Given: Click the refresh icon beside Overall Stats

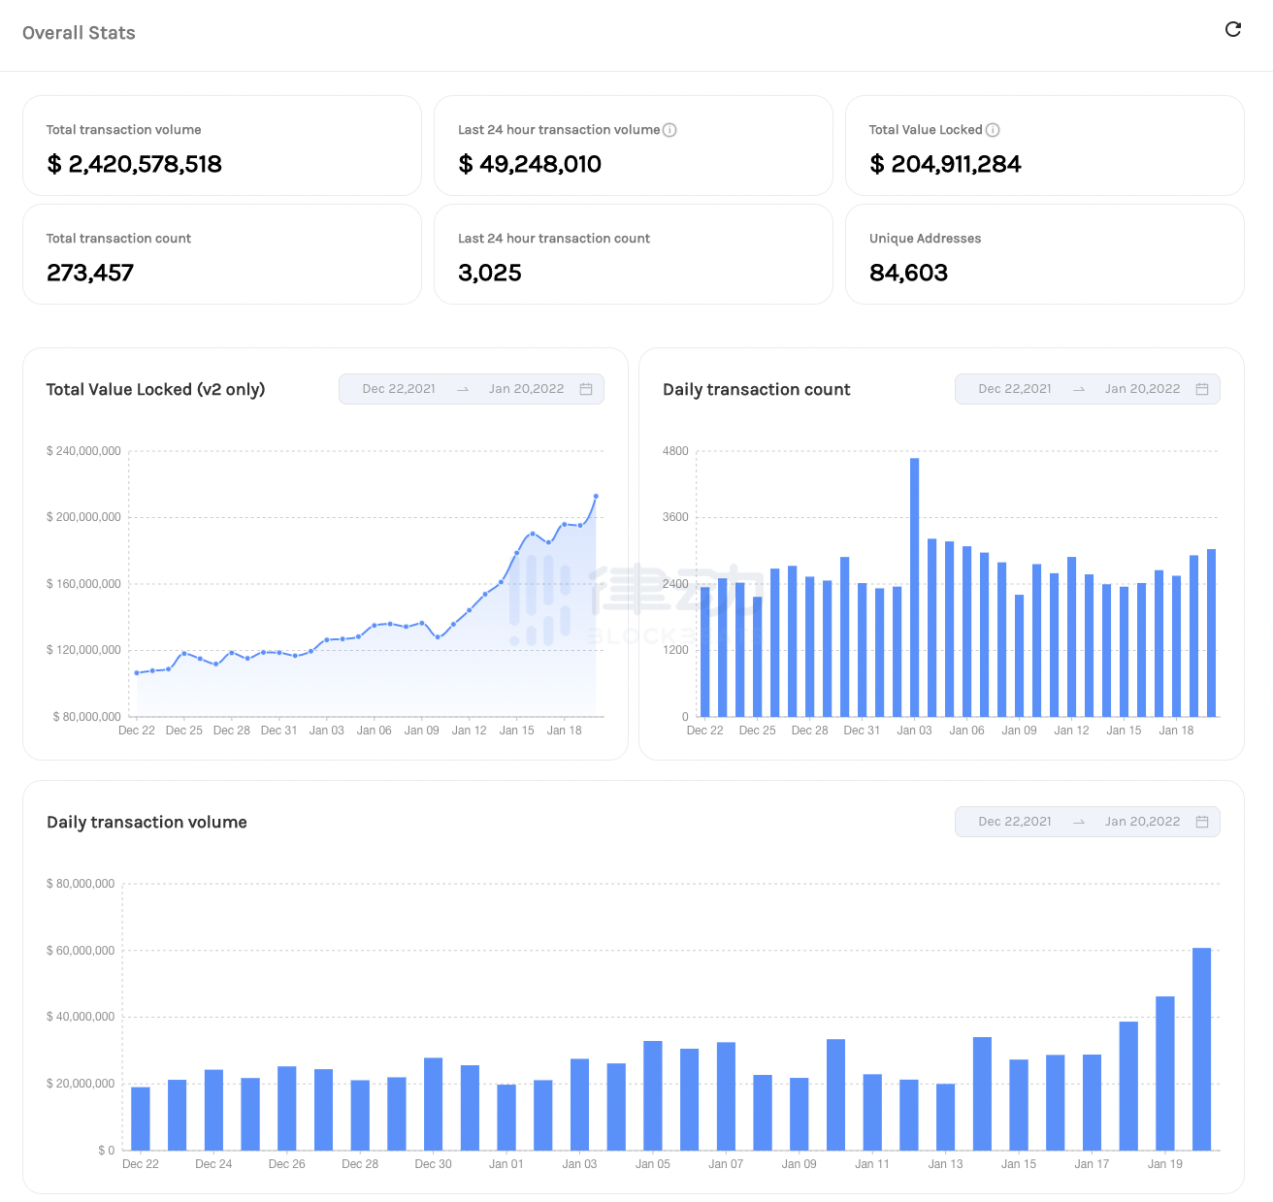Looking at the screenshot, I should 1233,29.
